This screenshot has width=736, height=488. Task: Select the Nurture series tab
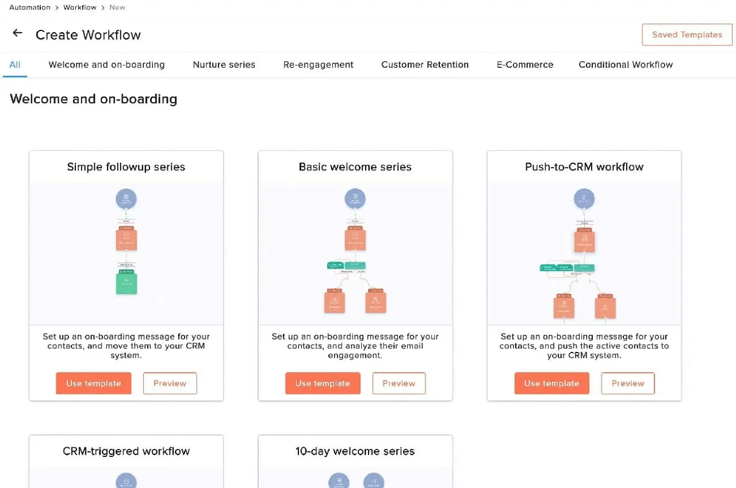(x=224, y=65)
